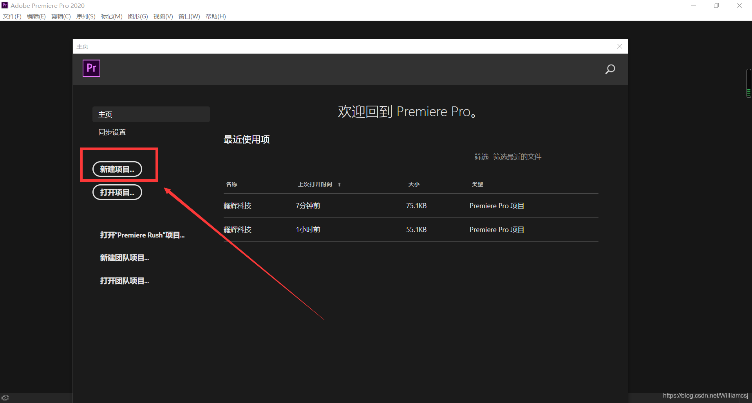Open the 视图(V) menu
752x403 pixels.
click(x=163, y=16)
